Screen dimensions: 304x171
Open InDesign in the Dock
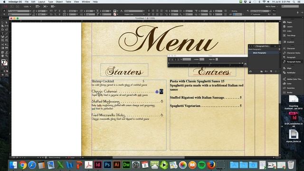click(98, 165)
